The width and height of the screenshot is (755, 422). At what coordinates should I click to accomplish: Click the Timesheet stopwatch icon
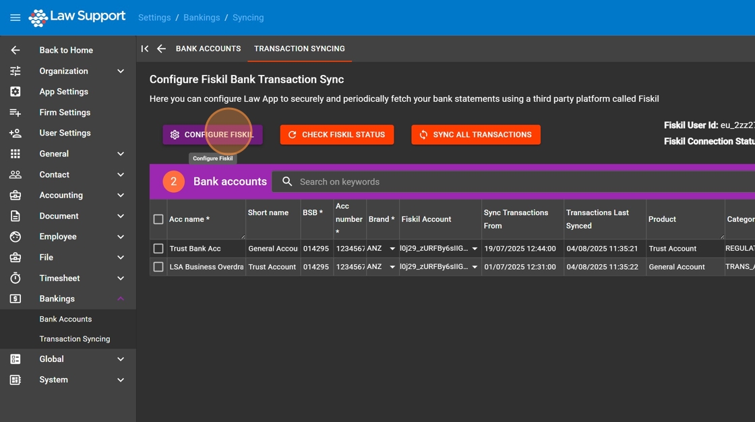click(x=15, y=278)
